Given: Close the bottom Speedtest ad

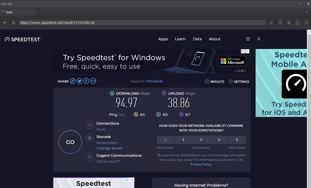Looking at the screenshot, I should 132,180.
